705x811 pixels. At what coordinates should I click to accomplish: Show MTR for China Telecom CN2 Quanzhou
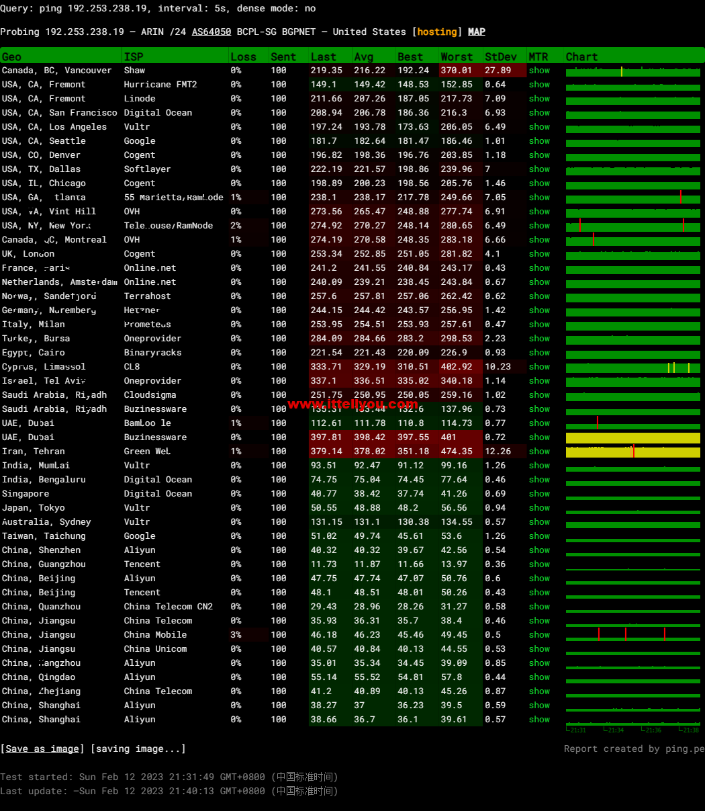[539, 607]
